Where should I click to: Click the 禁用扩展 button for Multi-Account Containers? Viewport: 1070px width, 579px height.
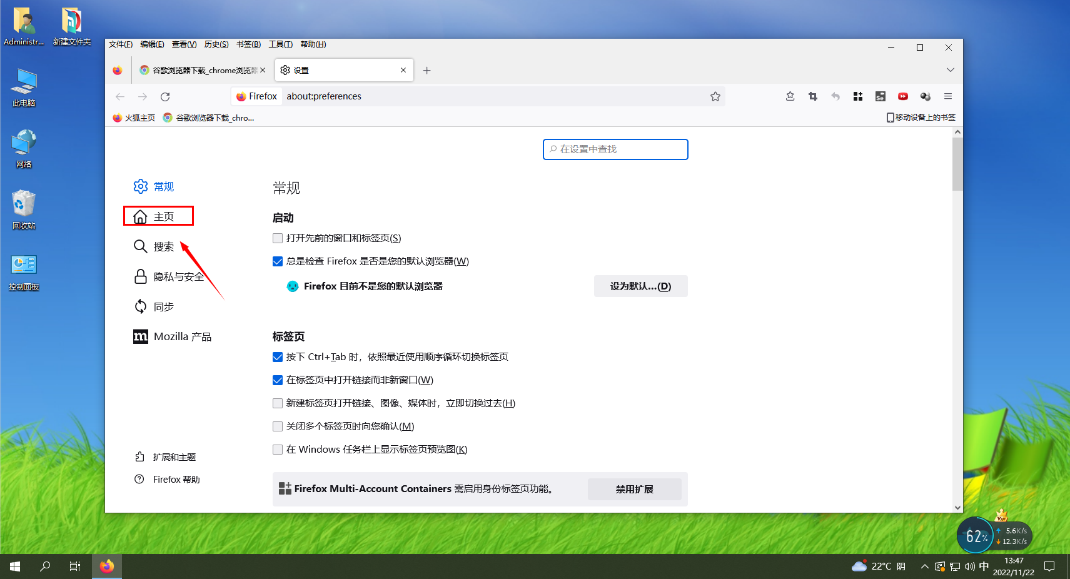[x=634, y=489]
